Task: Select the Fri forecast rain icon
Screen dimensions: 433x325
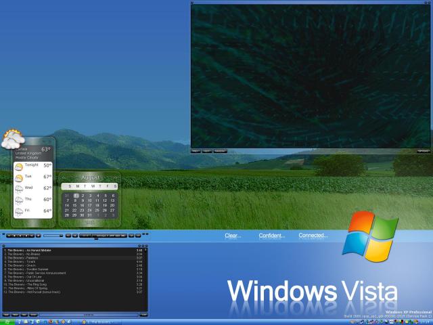Action: [x=18, y=212]
